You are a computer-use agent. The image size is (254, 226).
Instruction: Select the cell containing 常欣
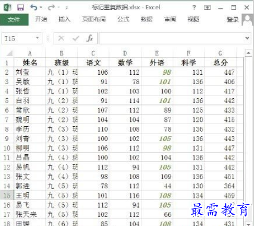pyautogui.click(x=30, y=110)
